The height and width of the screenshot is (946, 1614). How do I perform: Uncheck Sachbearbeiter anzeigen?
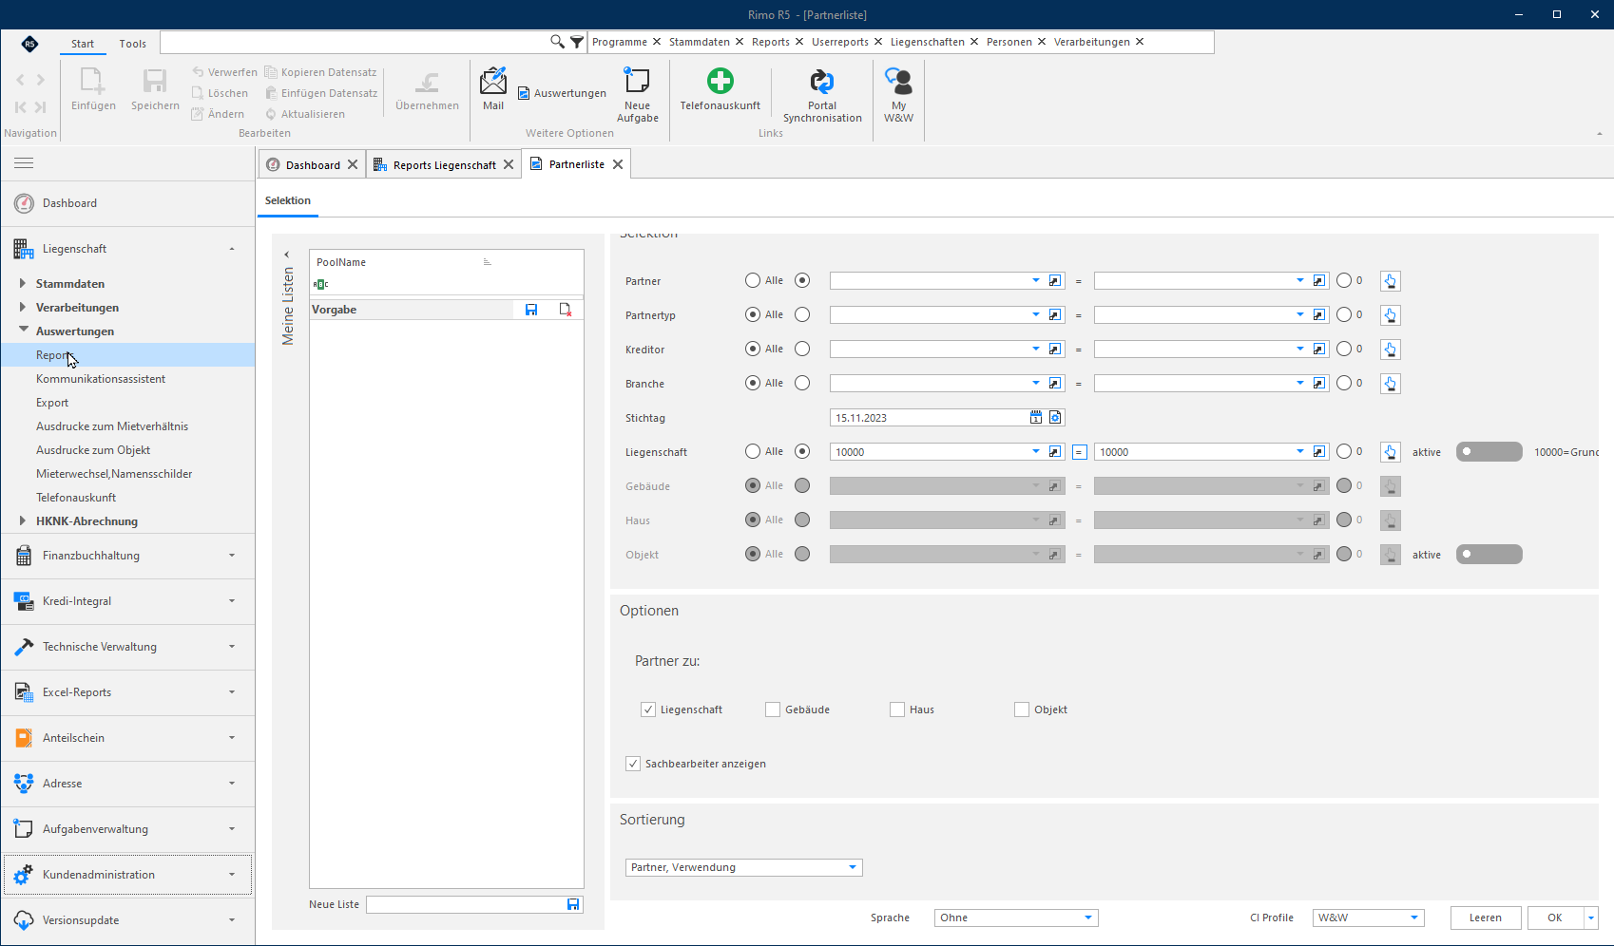click(633, 764)
